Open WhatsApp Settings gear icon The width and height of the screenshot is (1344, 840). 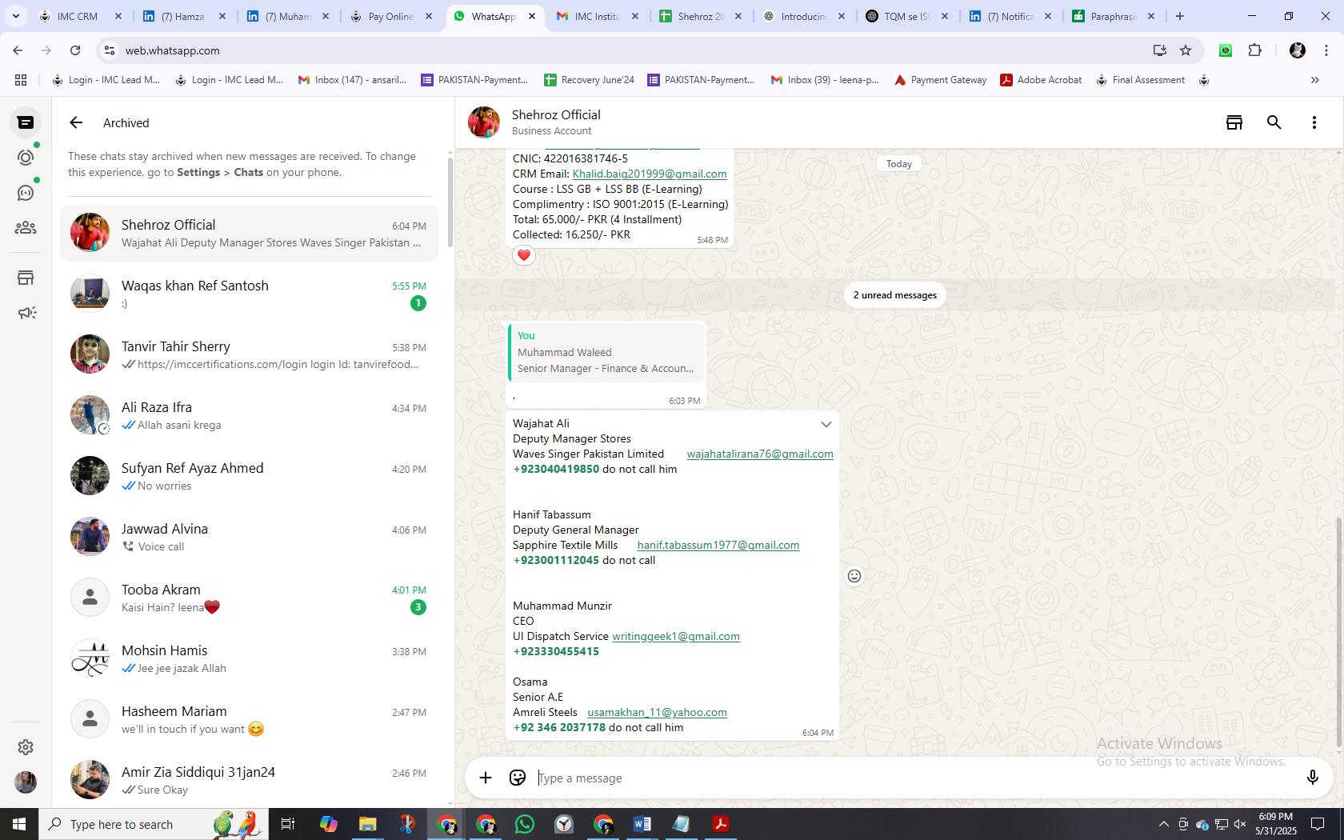pos(26,746)
